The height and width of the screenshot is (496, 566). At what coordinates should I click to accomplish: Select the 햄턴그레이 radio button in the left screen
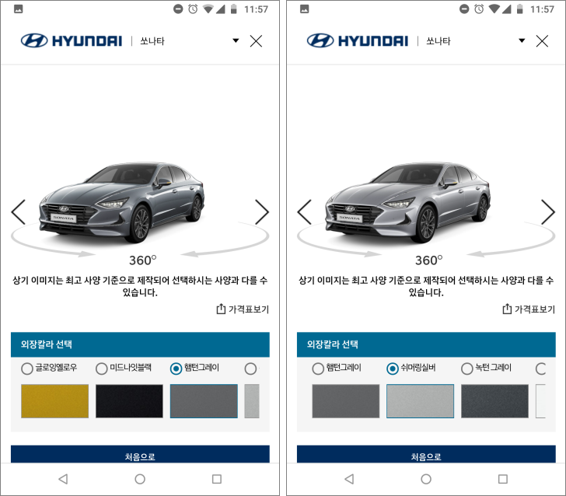pos(176,369)
